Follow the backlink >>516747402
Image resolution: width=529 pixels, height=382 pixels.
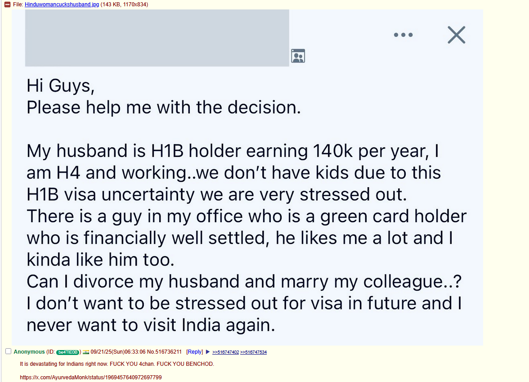(x=225, y=352)
